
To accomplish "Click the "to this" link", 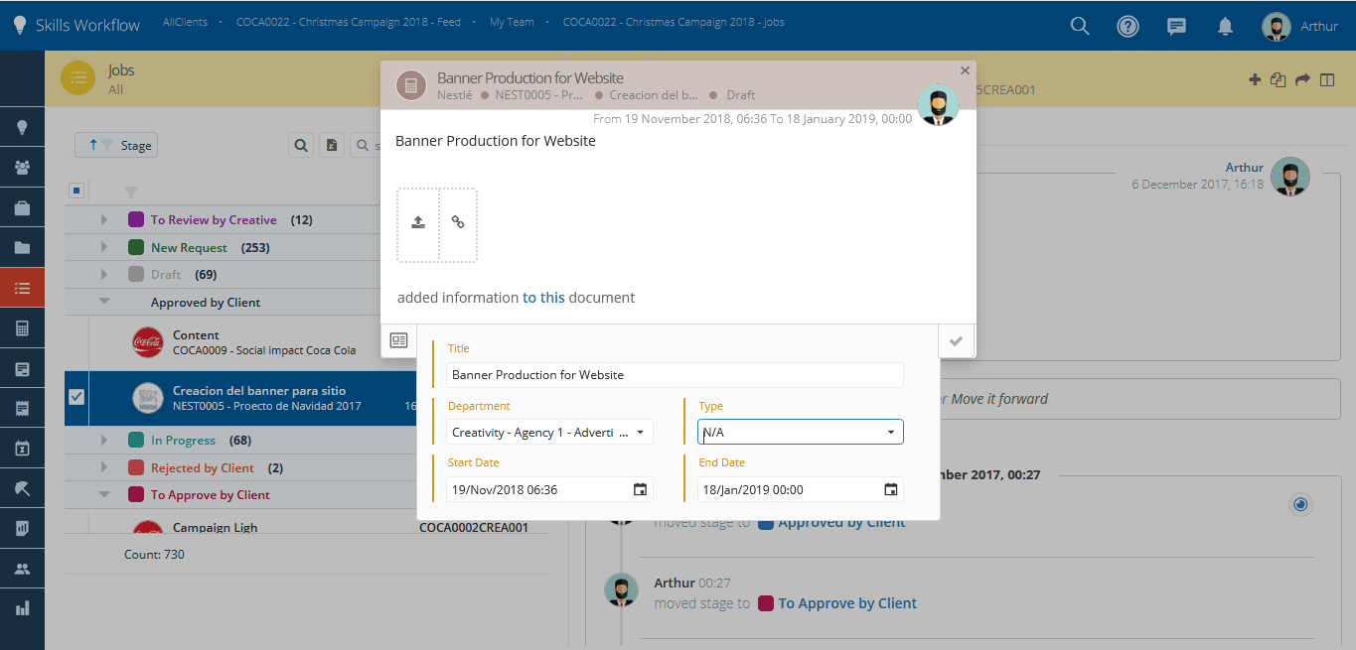I will pos(543,297).
